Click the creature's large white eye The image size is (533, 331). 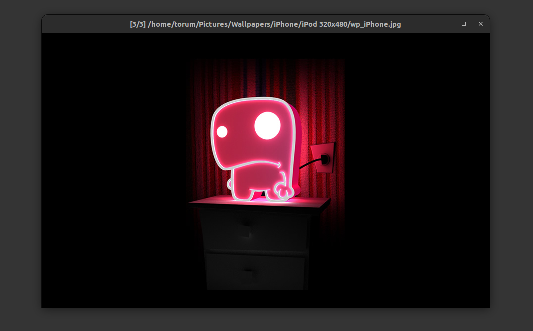267,126
